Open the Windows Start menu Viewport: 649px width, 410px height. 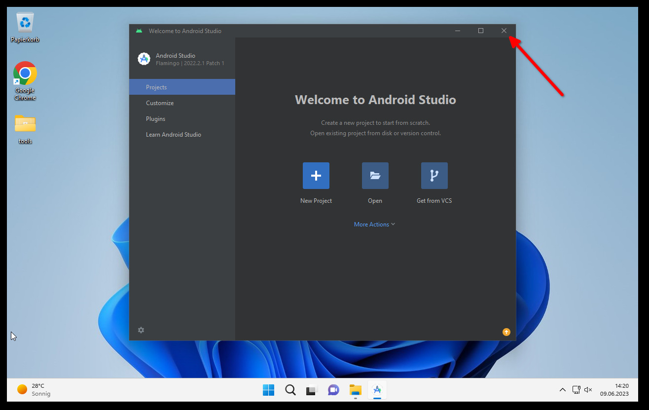coord(268,390)
